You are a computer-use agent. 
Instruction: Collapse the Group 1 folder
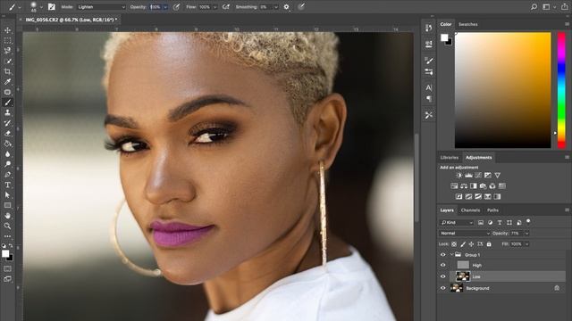[451, 255]
